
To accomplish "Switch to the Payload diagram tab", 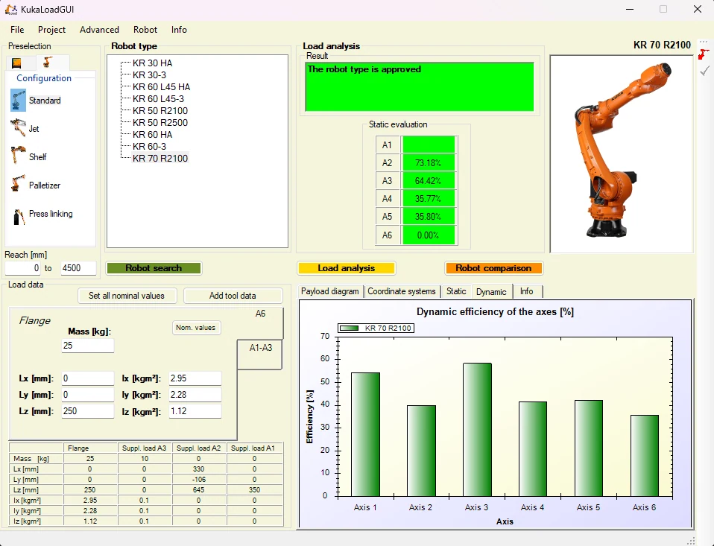I will [330, 291].
